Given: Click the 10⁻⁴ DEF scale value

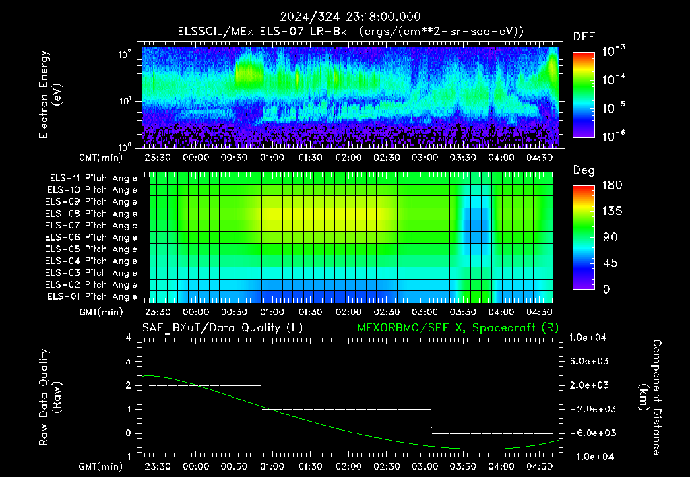Looking at the screenshot, I should tap(613, 79).
